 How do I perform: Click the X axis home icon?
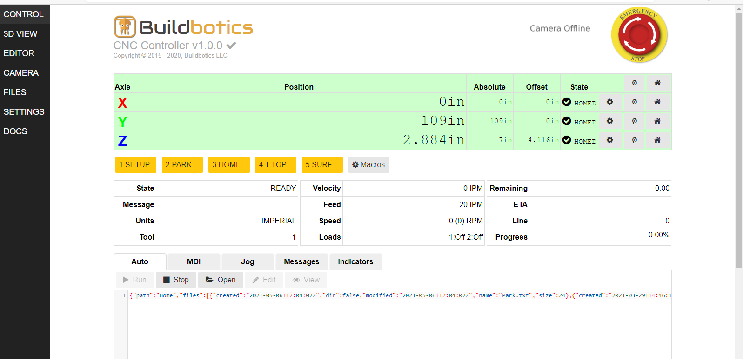tap(657, 102)
